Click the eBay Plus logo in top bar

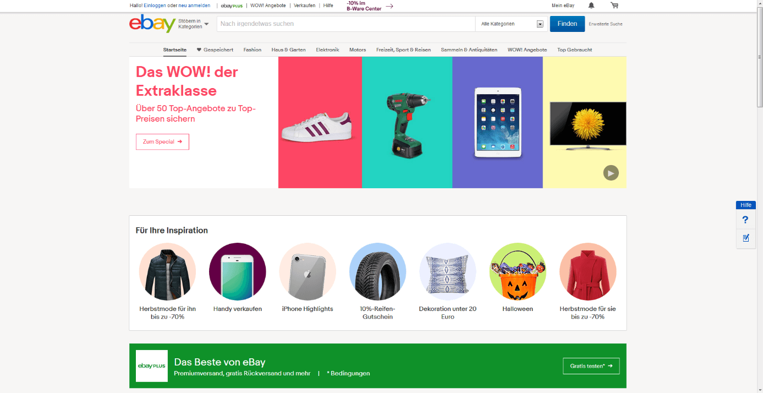pyautogui.click(x=232, y=6)
